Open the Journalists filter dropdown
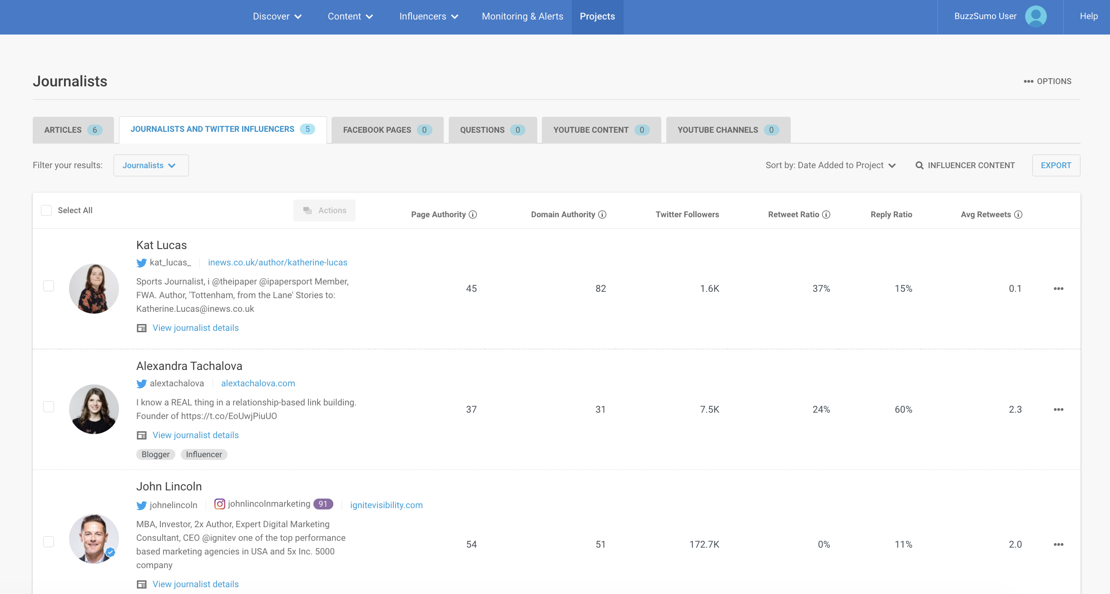 point(151,165)
